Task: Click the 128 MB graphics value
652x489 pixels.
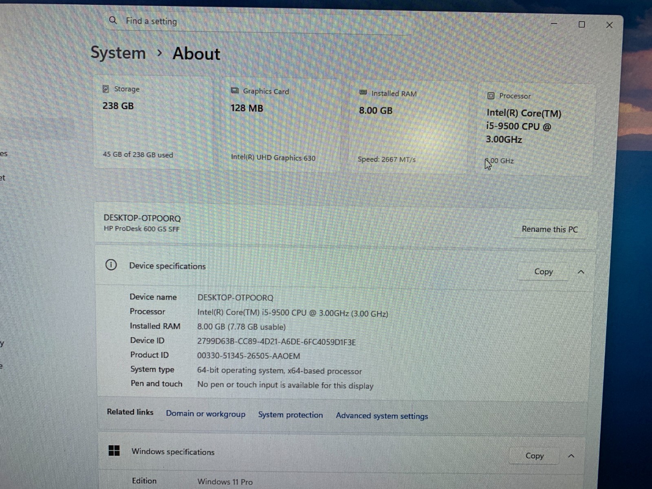Action: tap(247, 108)
